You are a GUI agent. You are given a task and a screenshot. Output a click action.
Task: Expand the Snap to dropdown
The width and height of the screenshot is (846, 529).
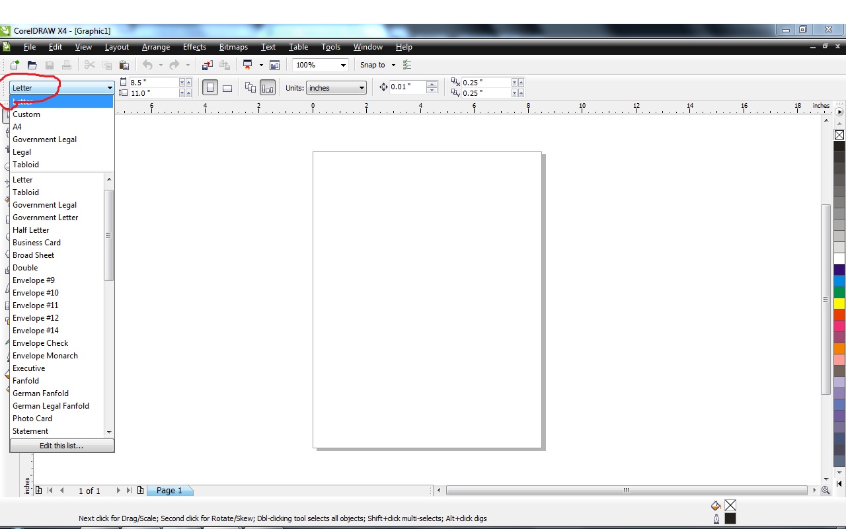[393, 65]
